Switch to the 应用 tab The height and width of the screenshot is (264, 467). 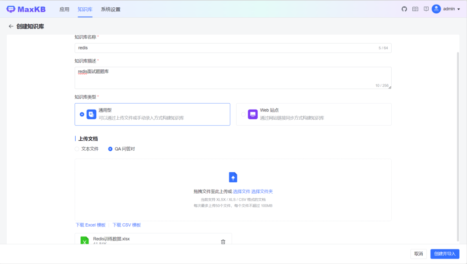[64, 9]
